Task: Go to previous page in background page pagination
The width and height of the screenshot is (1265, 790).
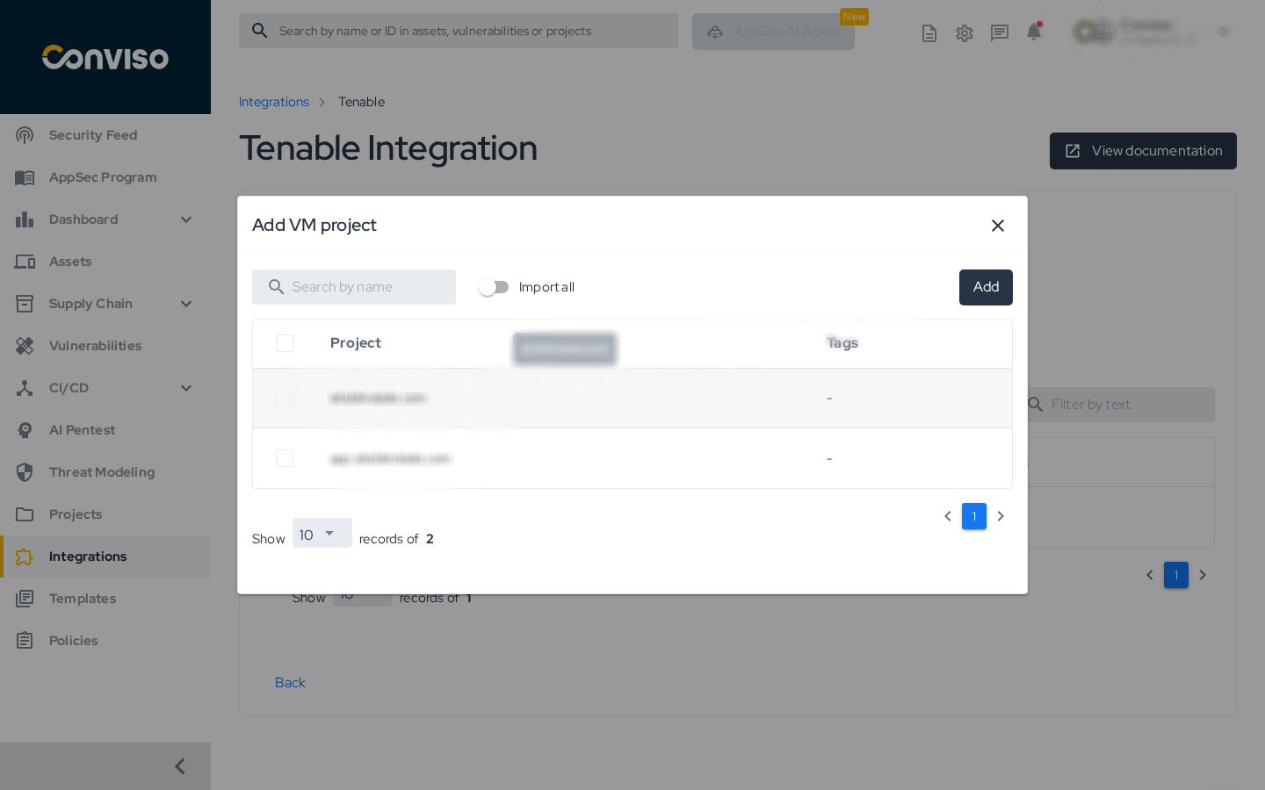Action: [x=1150, y=575]
